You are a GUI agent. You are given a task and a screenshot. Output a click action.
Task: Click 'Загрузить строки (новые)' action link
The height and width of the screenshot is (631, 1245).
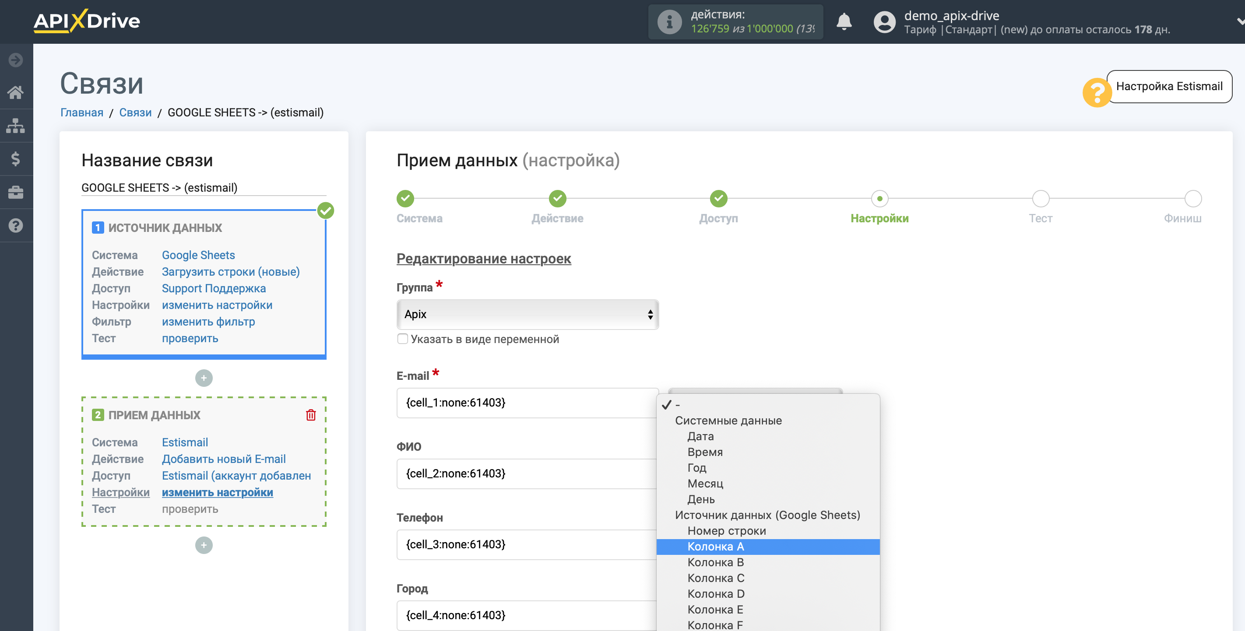click(x=231, y=272)
